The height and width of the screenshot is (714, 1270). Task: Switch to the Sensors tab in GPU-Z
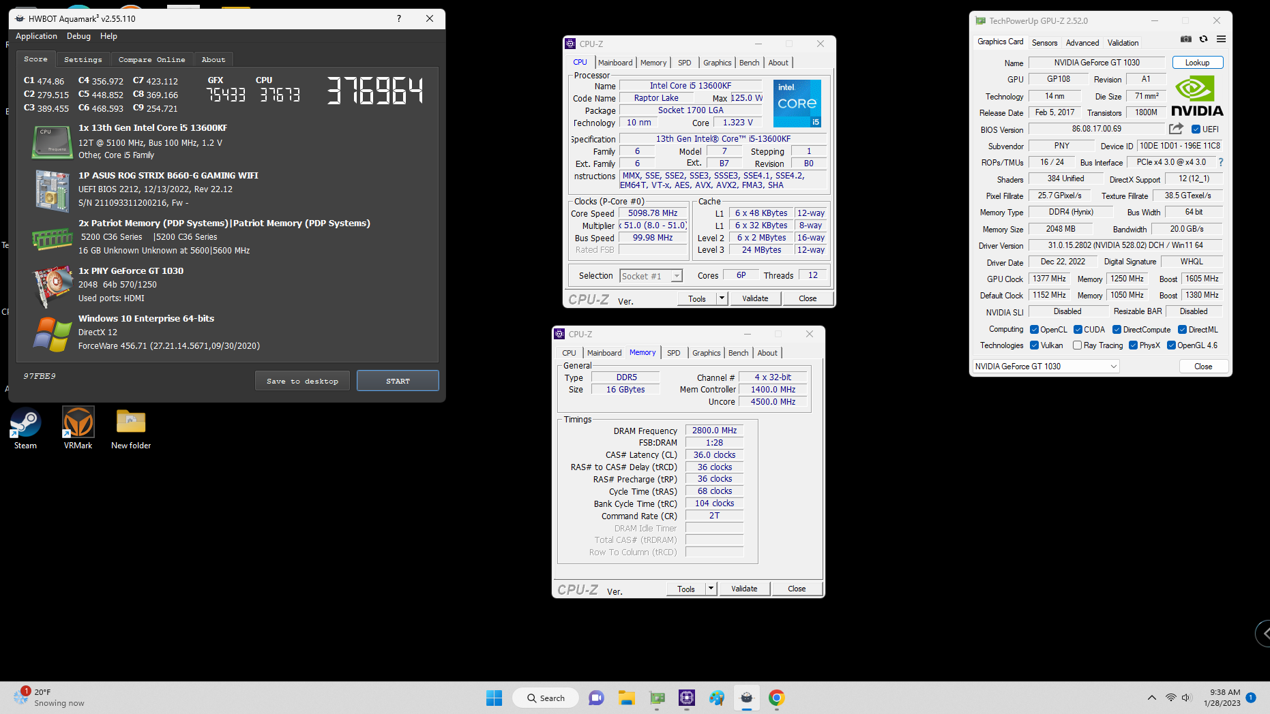(1044, 43)
